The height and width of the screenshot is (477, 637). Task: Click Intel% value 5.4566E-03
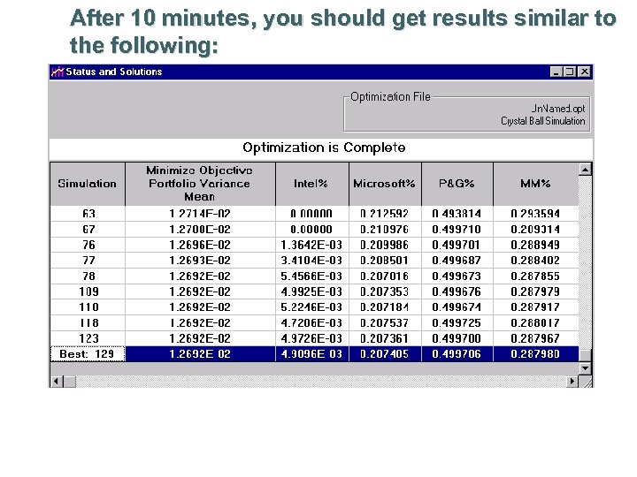[x=311, y=276]
